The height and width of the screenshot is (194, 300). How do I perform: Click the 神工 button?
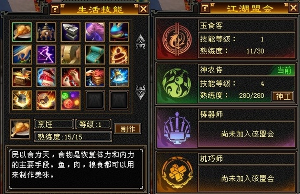coord(283,96)
